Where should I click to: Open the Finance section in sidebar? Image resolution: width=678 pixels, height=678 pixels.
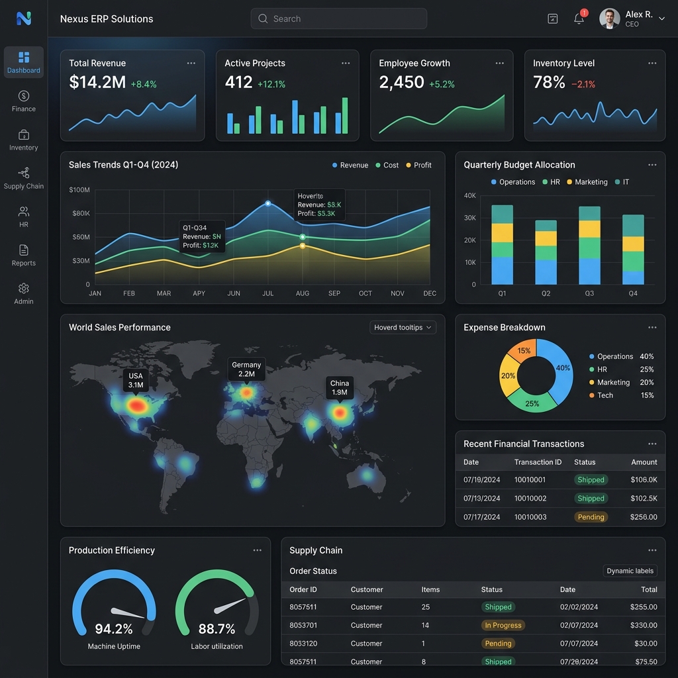(x=23, y=101)
